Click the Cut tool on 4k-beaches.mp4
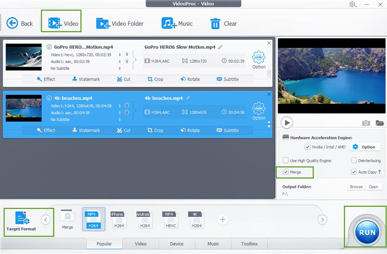This screenshot has height=254, width=387. tap(124, 130)
